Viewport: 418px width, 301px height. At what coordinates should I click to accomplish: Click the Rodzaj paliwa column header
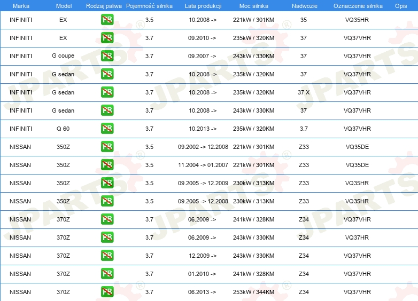click(104, 6)
